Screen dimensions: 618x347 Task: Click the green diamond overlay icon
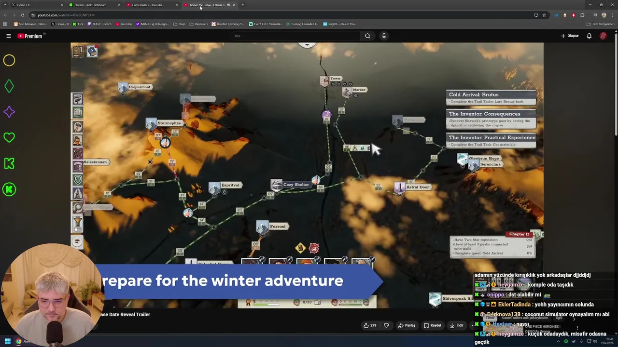(9, 86)
